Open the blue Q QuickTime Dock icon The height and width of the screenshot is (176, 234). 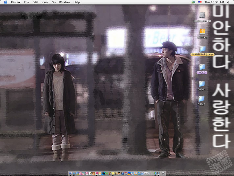pos(139,173)
